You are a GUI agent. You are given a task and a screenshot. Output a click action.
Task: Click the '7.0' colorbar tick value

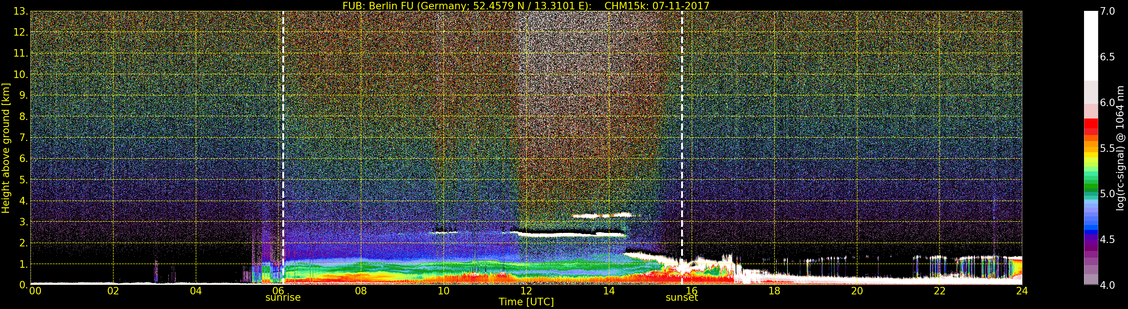1107,11
